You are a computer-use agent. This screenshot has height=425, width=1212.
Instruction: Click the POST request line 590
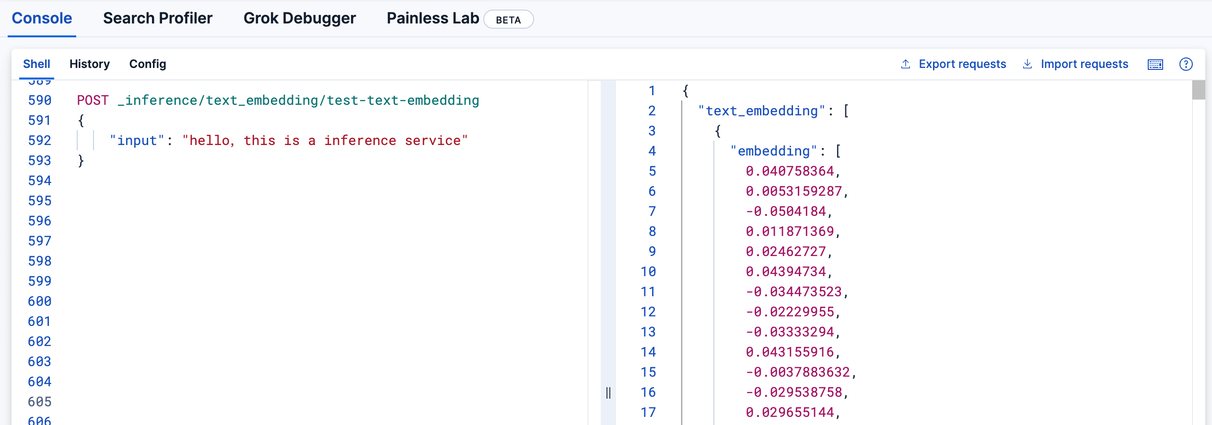point(278,100)
